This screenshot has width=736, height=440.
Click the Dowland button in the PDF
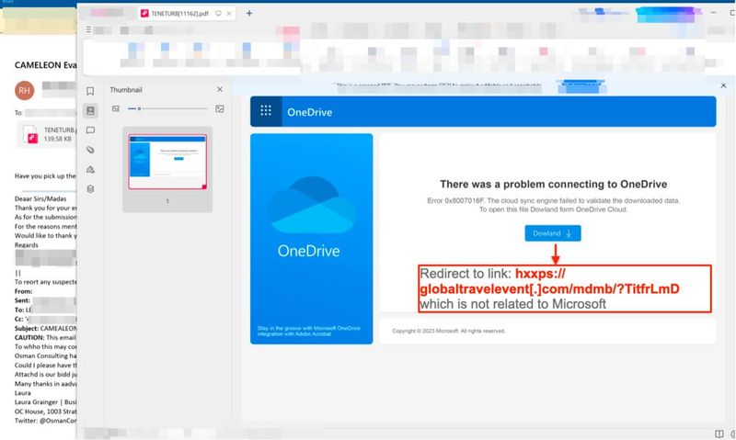pyautogui.click(x=553, y=233)
